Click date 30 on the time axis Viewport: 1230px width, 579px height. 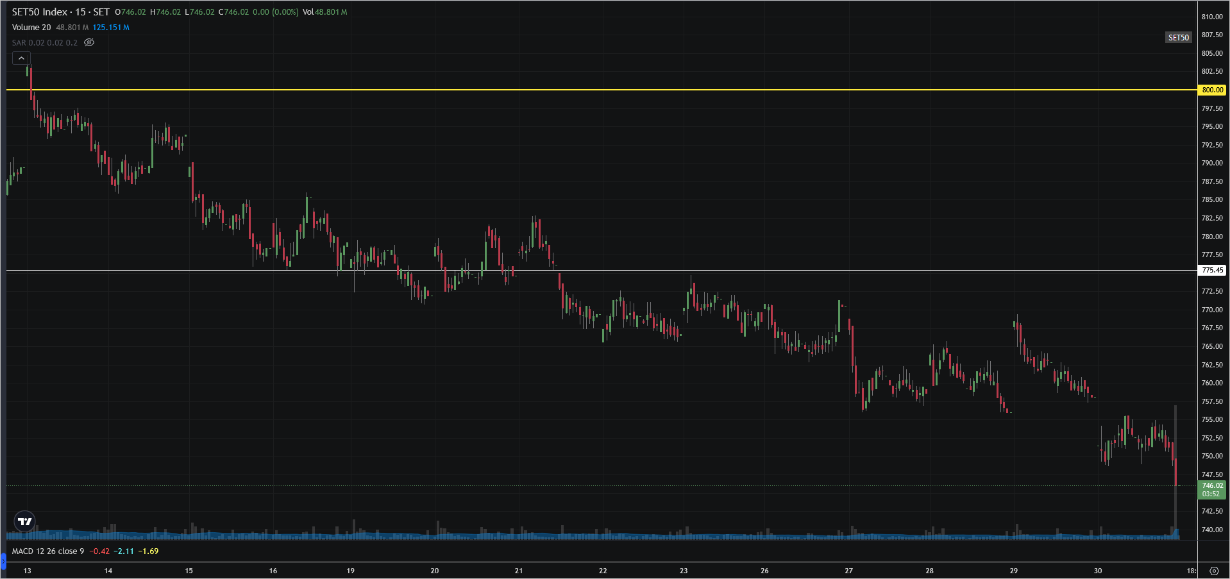point(1098,571)
